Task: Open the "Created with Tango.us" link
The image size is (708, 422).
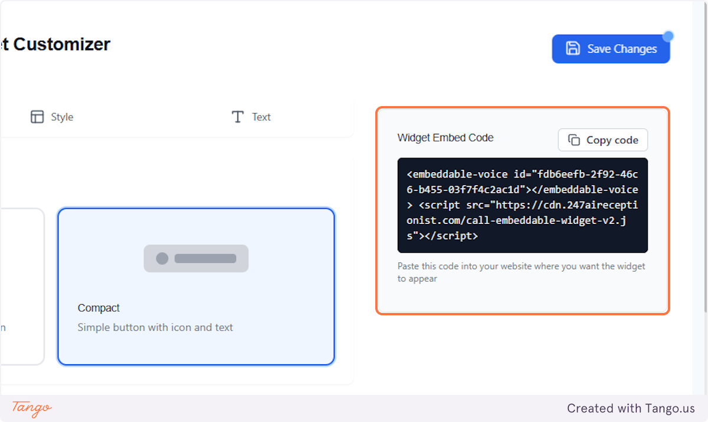Action: [631, 408]
